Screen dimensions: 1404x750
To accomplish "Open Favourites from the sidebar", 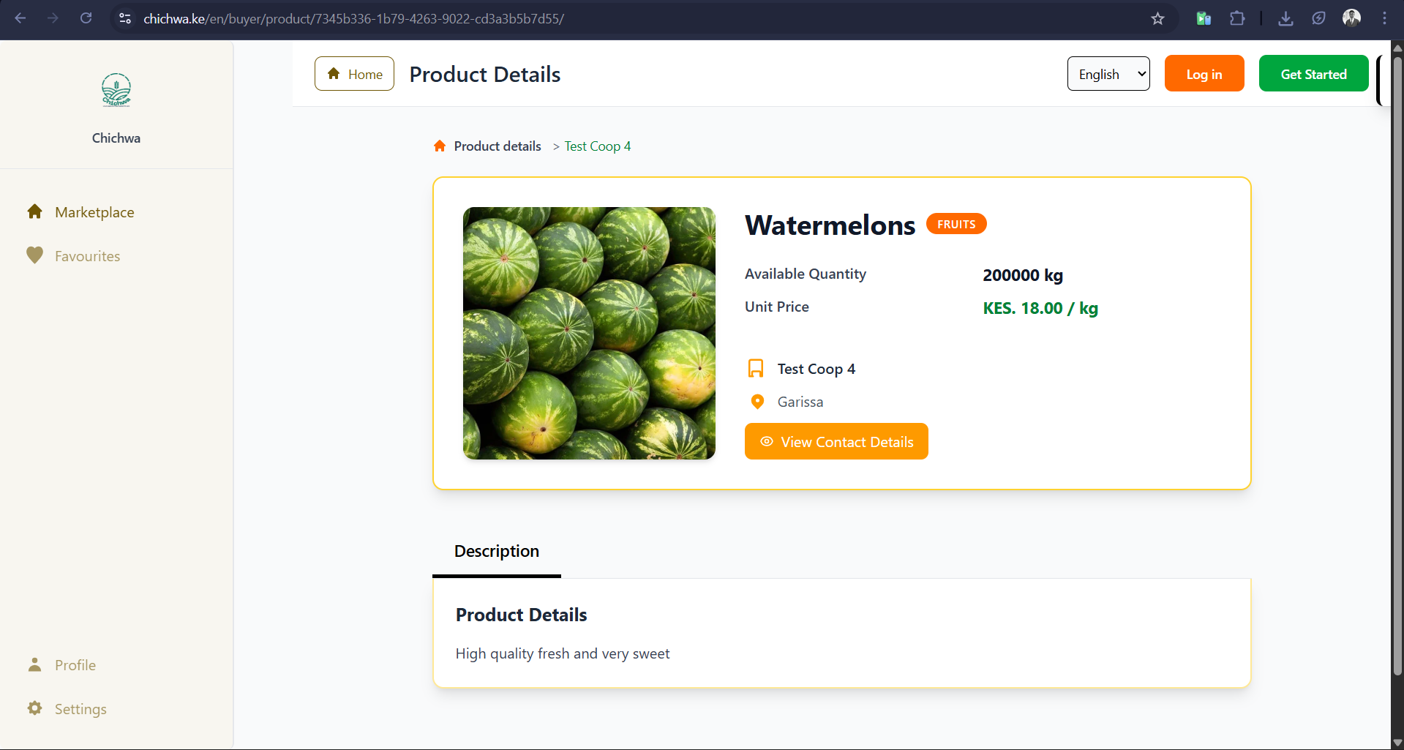I will (x=87, y=256).
